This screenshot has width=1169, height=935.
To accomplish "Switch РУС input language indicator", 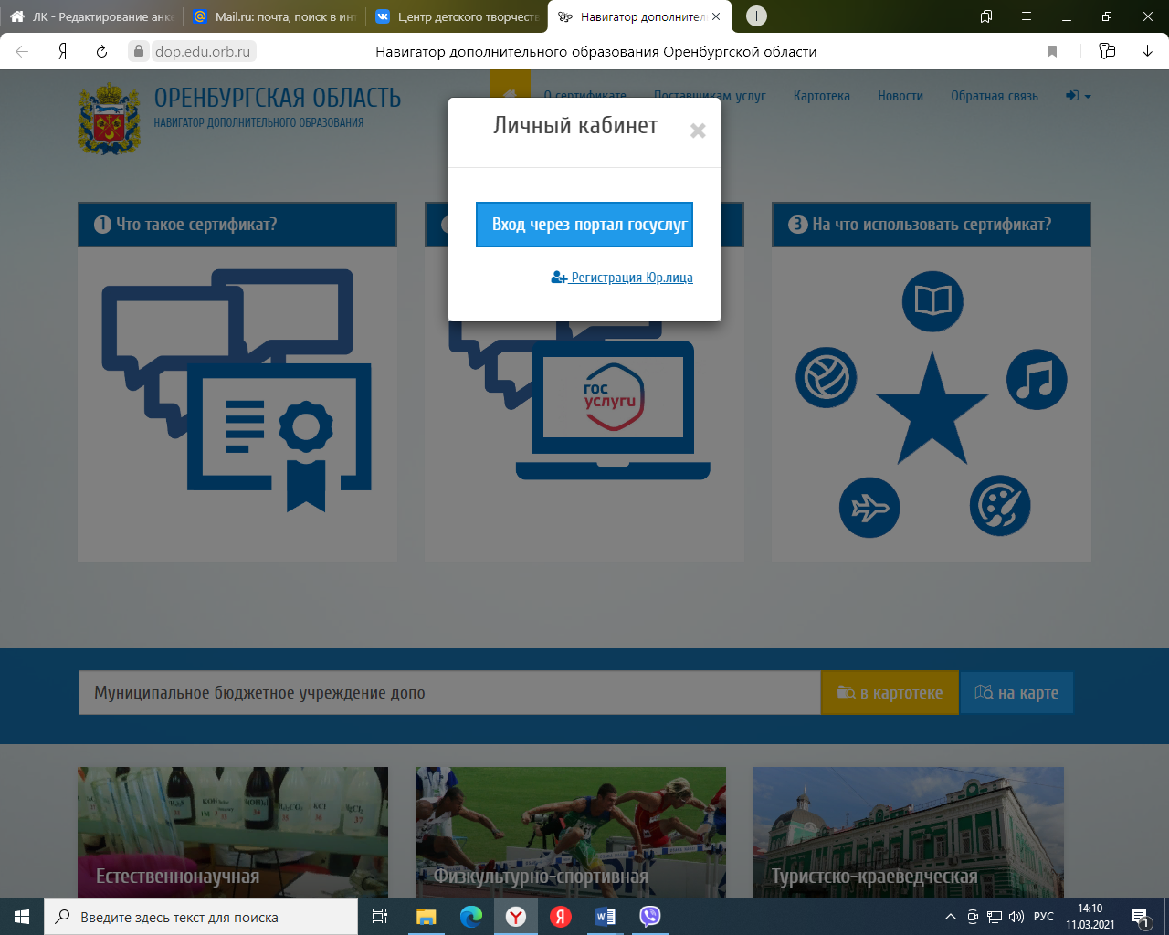I will tap(1044, 917).
